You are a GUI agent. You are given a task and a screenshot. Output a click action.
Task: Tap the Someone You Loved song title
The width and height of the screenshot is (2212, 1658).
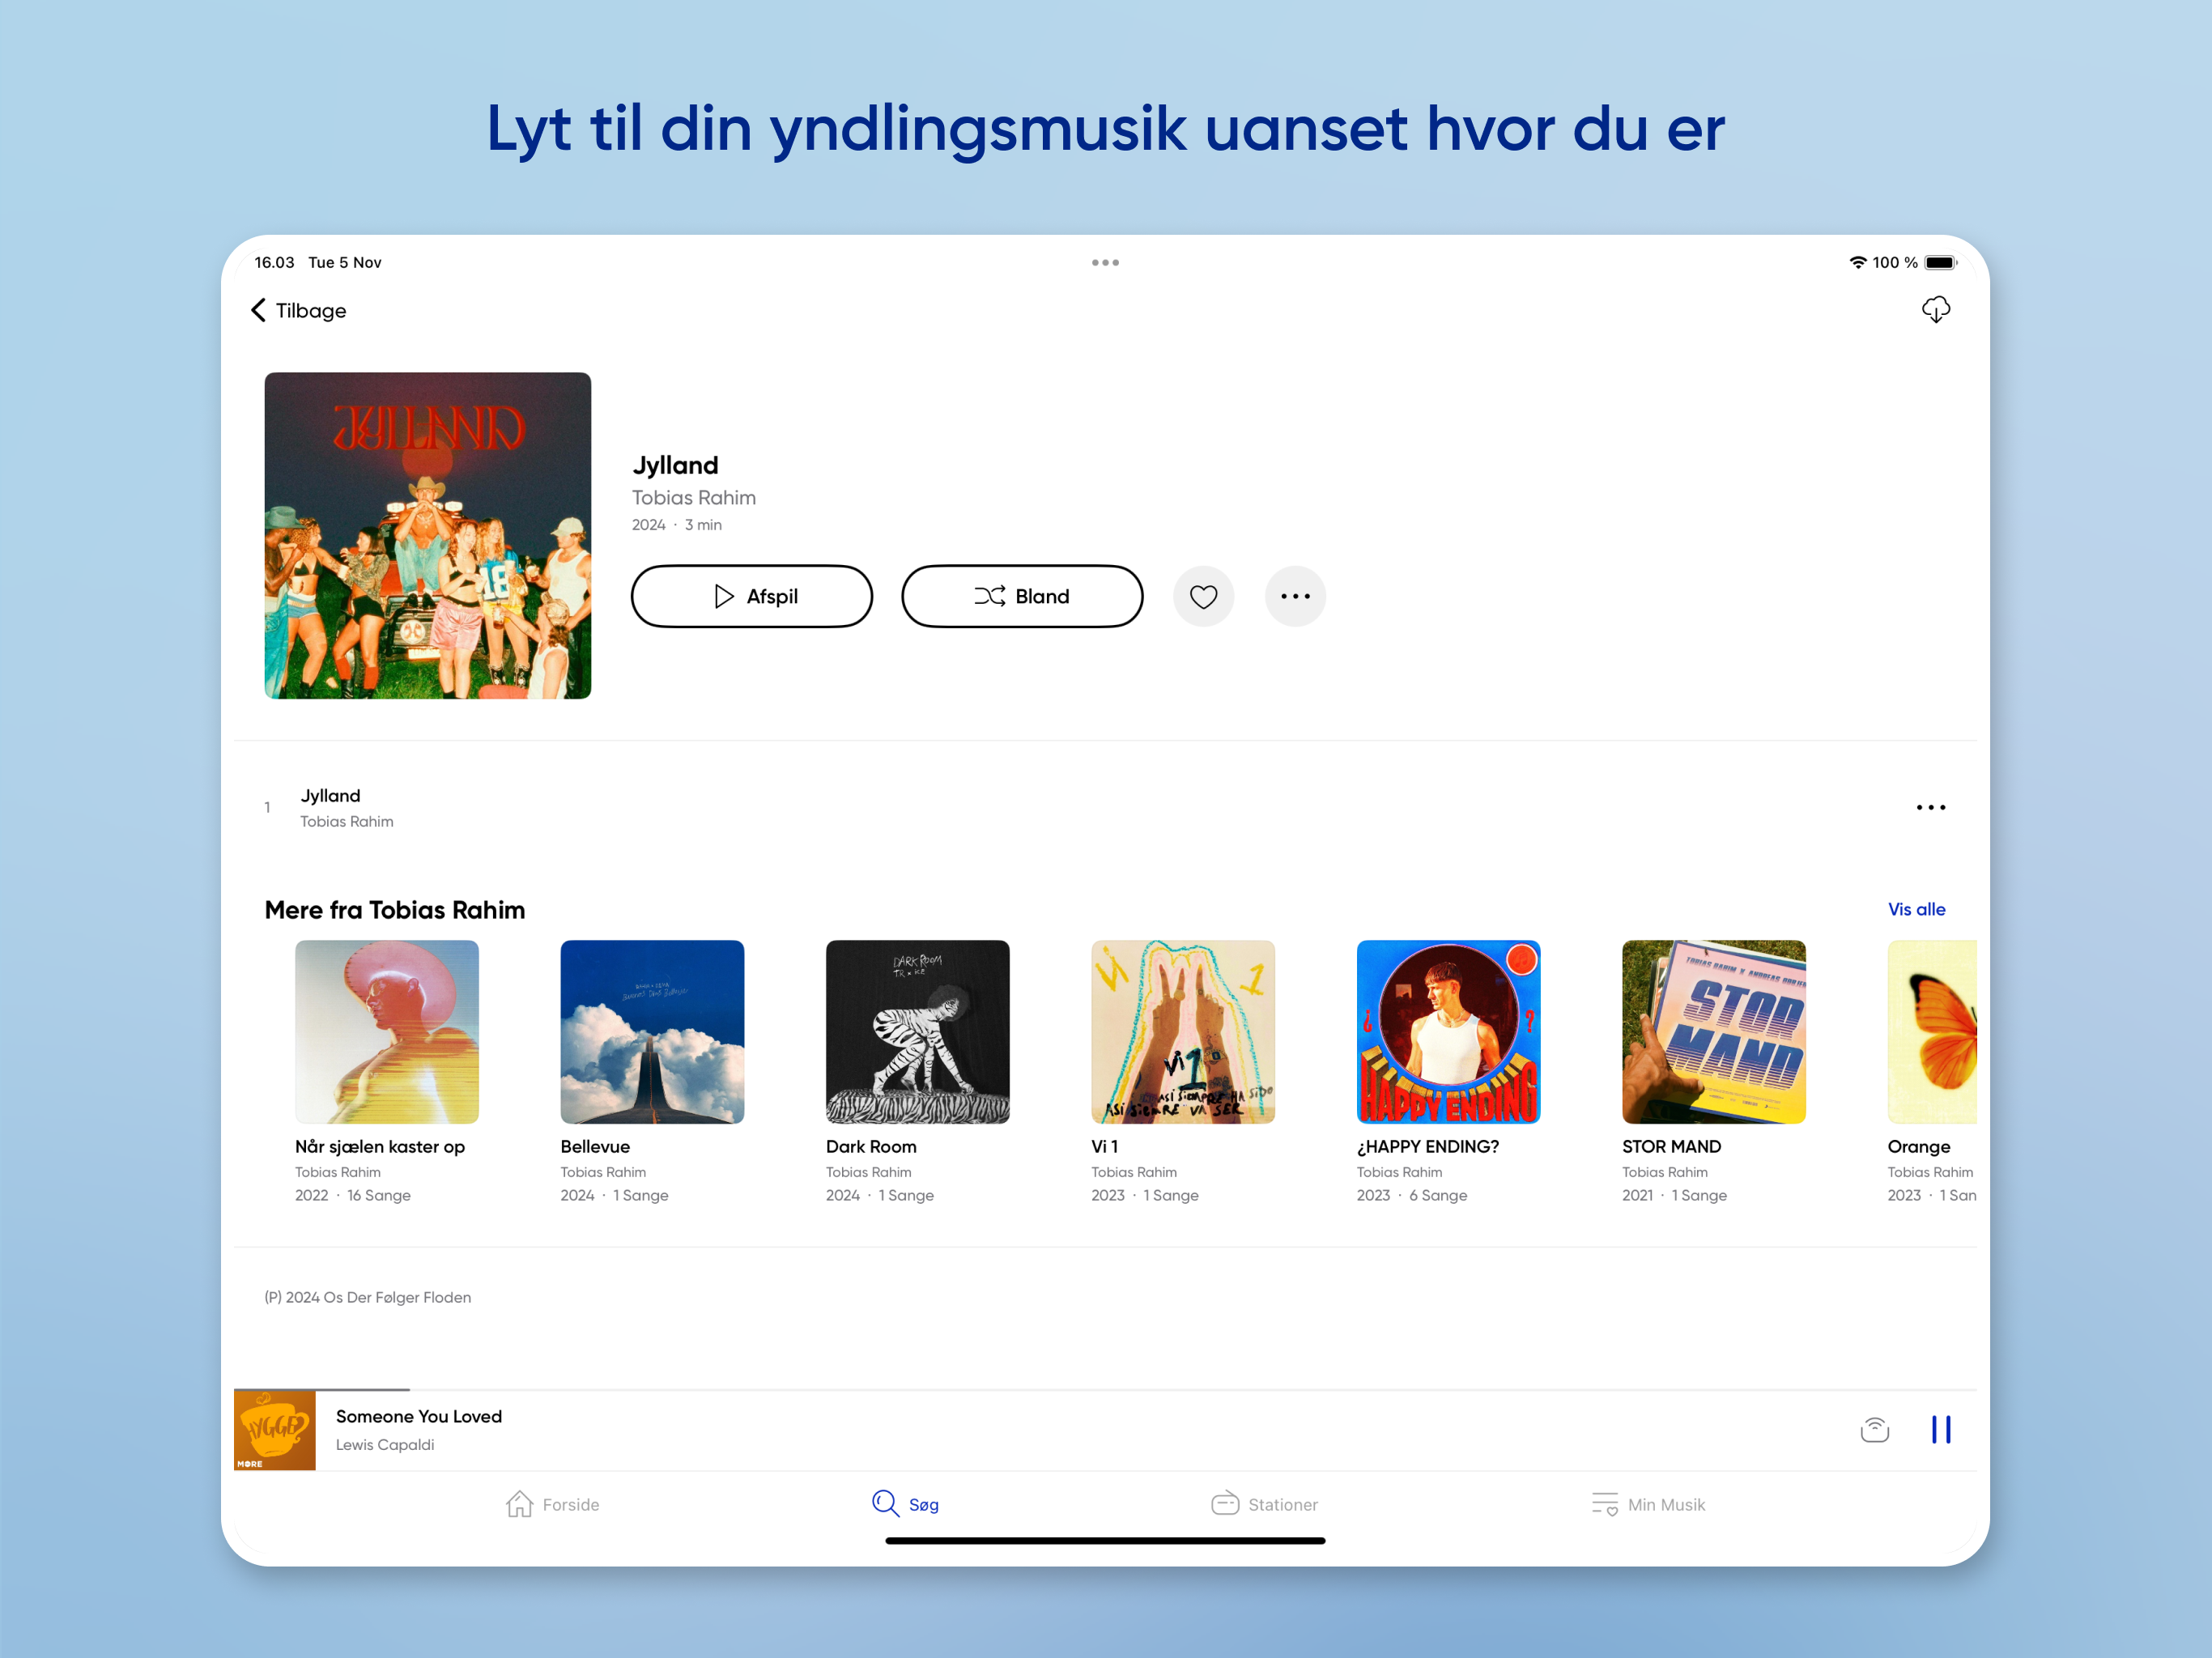point(418,1416)
